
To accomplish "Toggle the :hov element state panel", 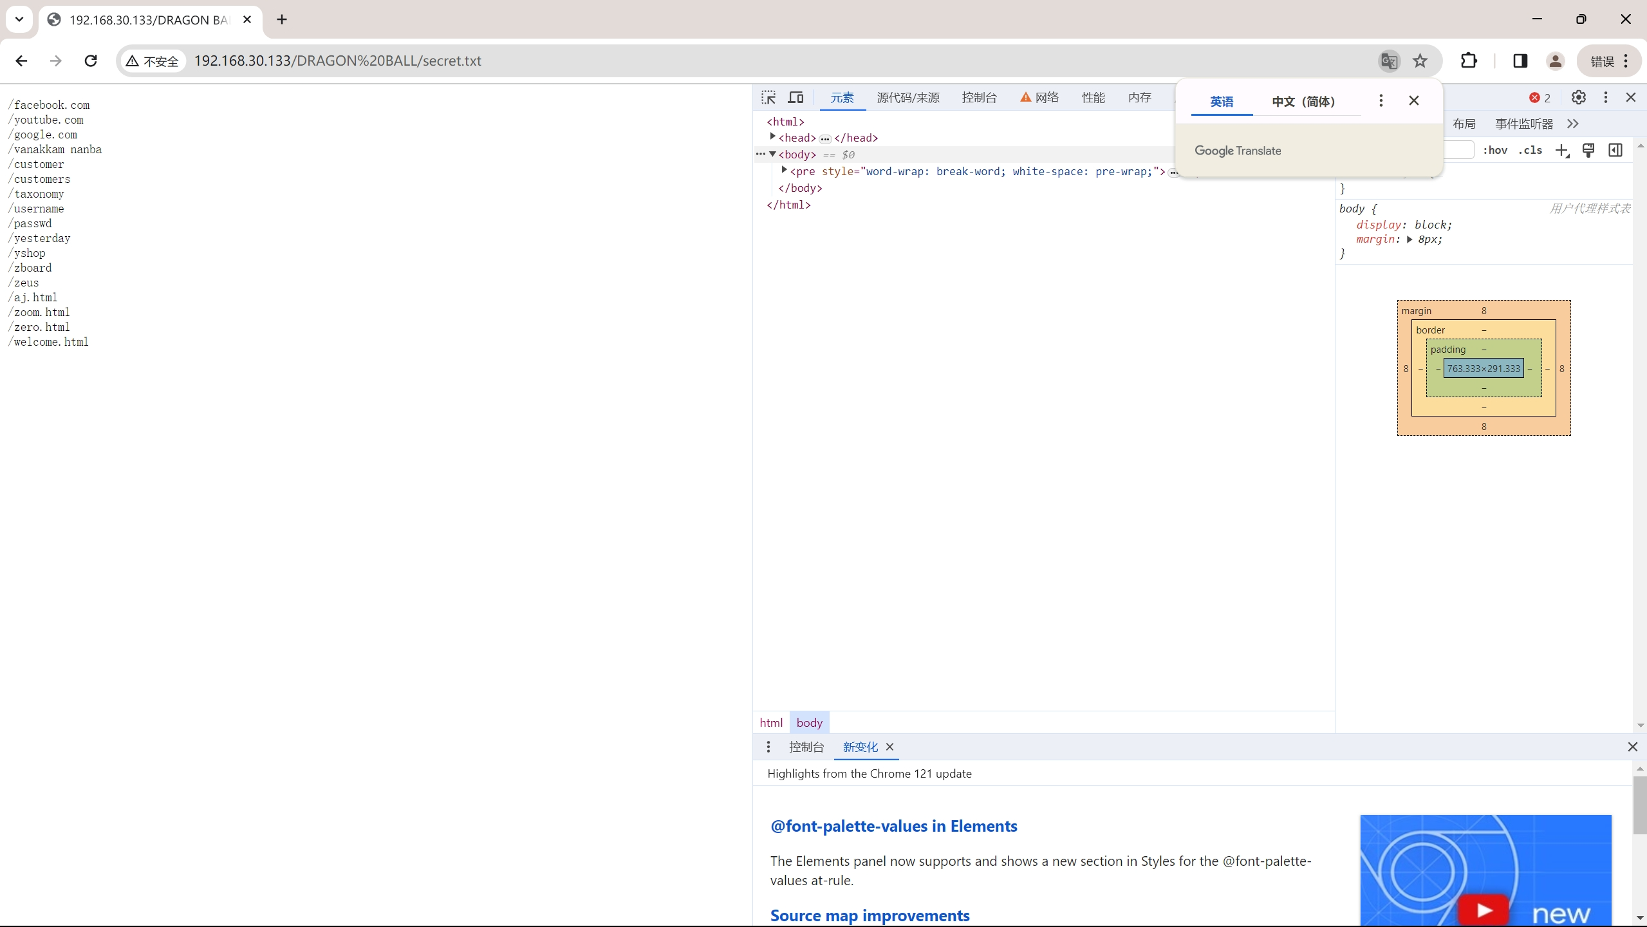I will coord(1494,150).
